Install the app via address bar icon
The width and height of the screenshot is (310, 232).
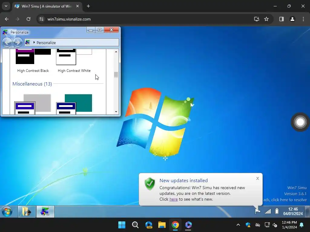pyautogui.click(x=257, y=19)
